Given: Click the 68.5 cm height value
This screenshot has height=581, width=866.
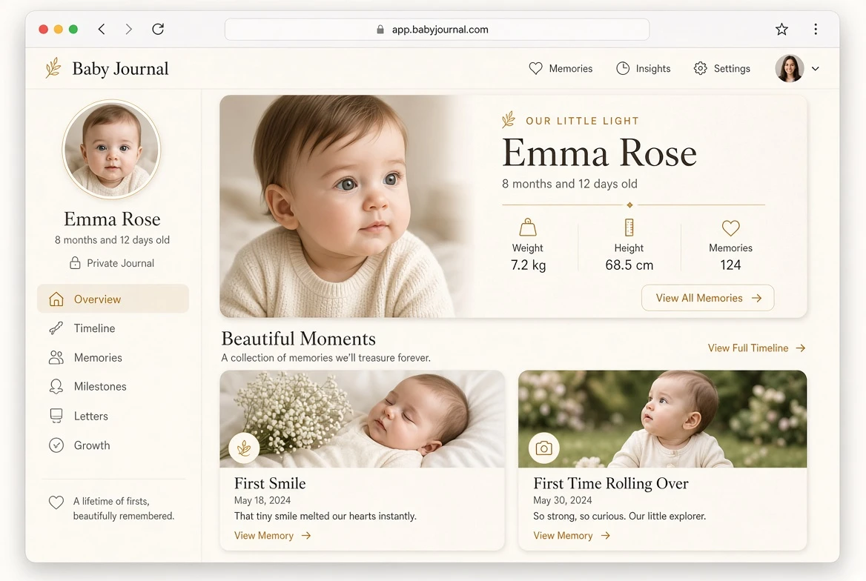Looking at the screenshot, I should pos(629,265).
